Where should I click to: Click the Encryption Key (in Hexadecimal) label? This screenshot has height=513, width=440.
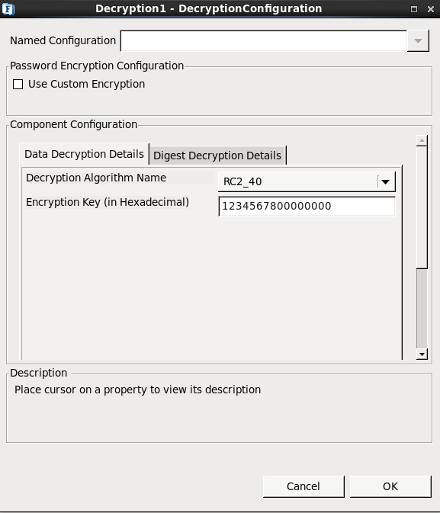[108, 202]
